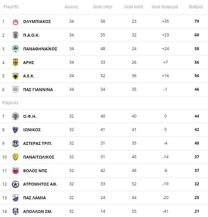Sort by Goal διαφορά column header

(165, 7)
